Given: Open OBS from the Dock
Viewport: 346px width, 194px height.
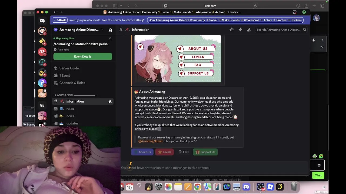Looking at the screenshot, I should tap(260, 187).
